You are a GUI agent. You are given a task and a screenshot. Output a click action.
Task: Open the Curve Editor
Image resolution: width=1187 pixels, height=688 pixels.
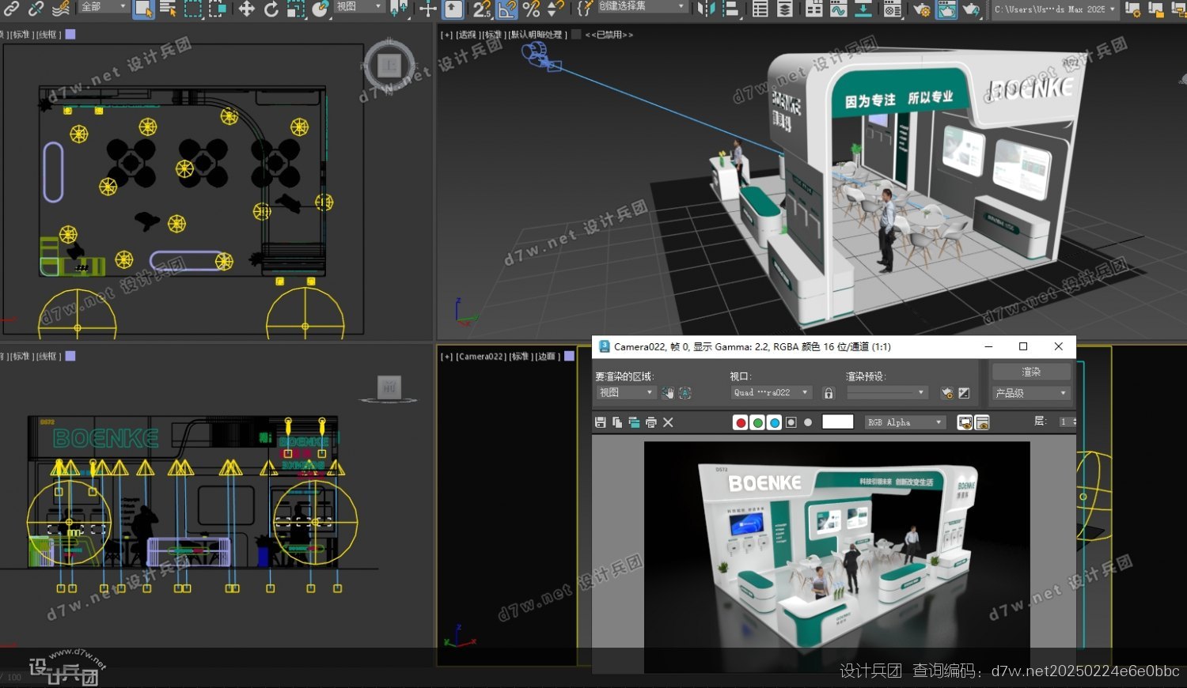838,9
